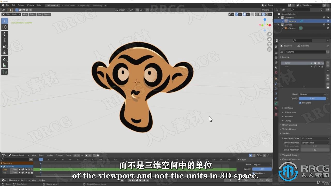Open Blend mode Regular dropdown in properties
This screenshot has height=186, width=331.
pos(313,94)
